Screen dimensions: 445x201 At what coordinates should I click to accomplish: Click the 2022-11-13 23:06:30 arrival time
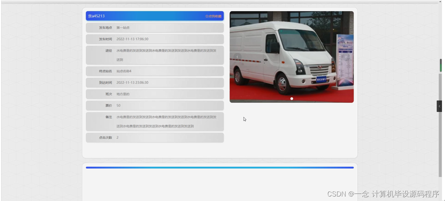click(x=132, y=82)
